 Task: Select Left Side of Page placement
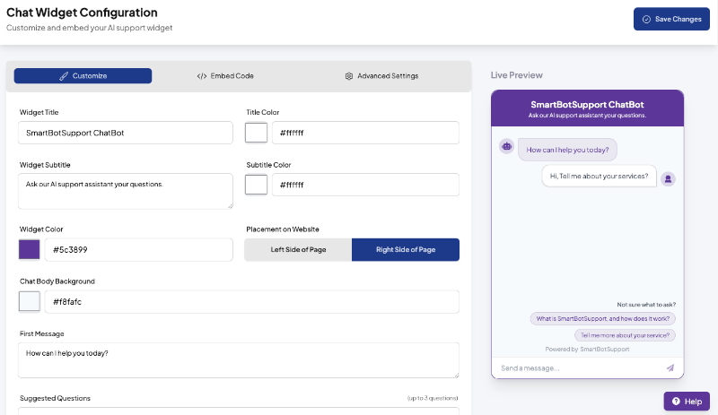tap(298, 249)
